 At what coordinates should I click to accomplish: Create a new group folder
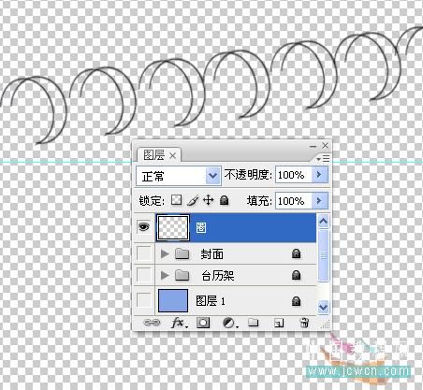pyautogui.click(x=254, y=322)
